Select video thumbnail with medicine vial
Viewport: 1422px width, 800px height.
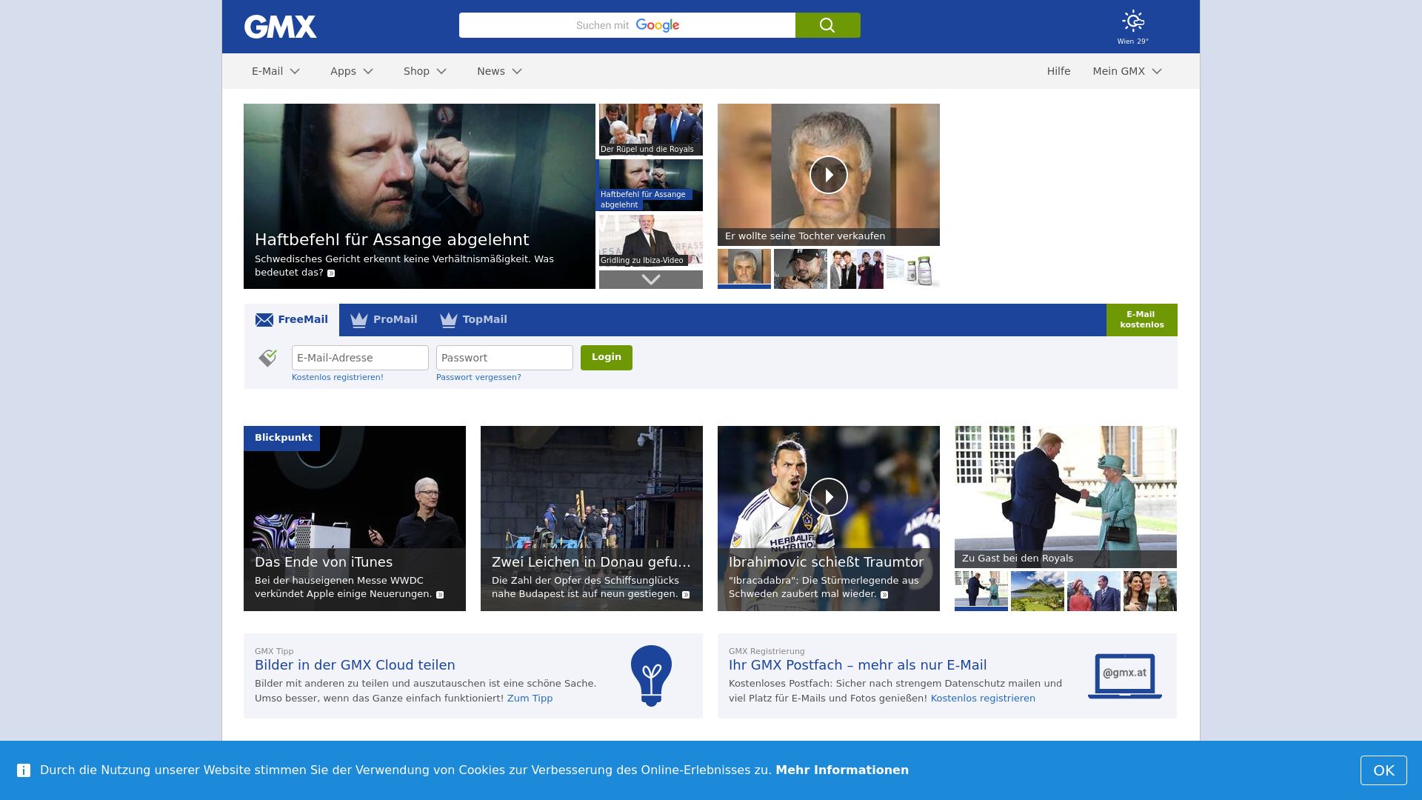(913, 268)
